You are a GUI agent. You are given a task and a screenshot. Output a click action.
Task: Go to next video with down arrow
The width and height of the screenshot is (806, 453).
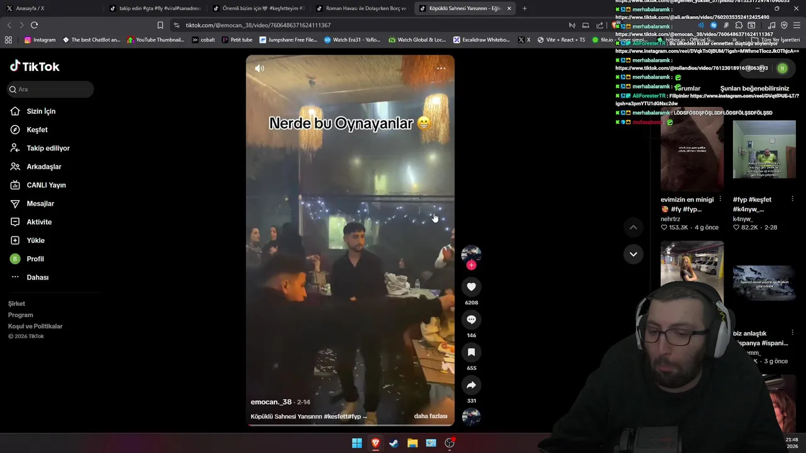pos(633,254)
